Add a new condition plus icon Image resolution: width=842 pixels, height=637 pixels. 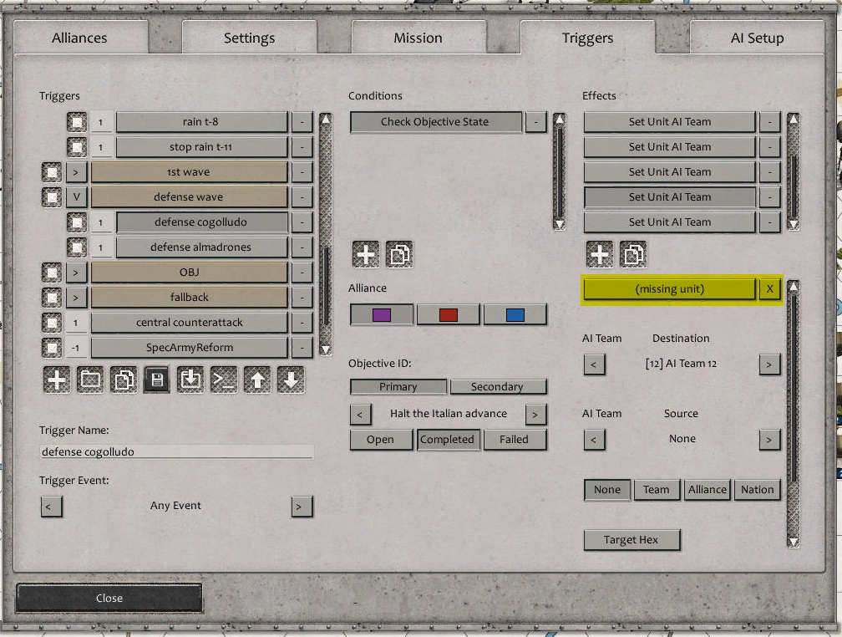366,254
